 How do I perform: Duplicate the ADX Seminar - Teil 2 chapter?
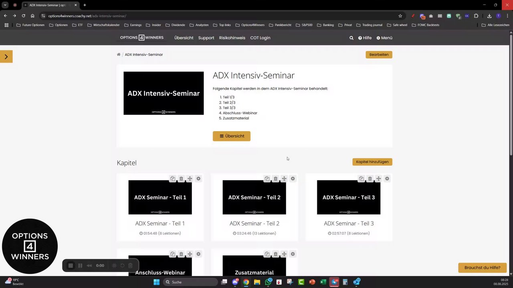pyautogui.click(x=267, y=179)
